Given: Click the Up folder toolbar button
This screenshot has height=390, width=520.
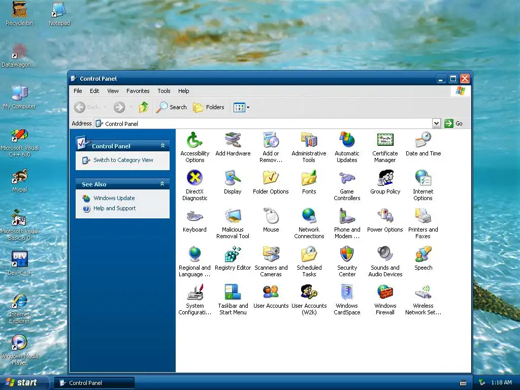Looking at the screenshot, I should [144, 107].
